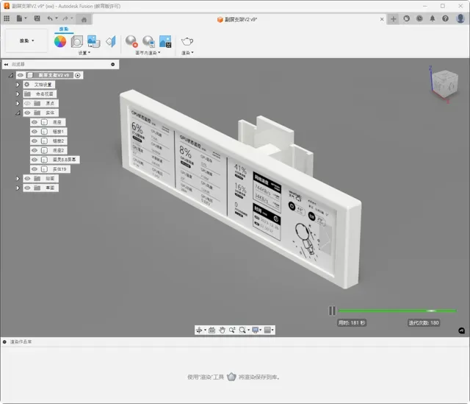Image resolution: width=470 pixels, height=404 pixels.
Task: Expand the 原点 folder
Action: click(18, 103)
